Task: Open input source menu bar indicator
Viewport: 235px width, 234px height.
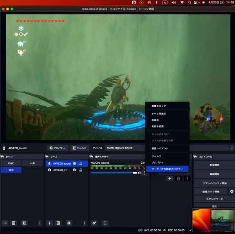Action: 165,2
